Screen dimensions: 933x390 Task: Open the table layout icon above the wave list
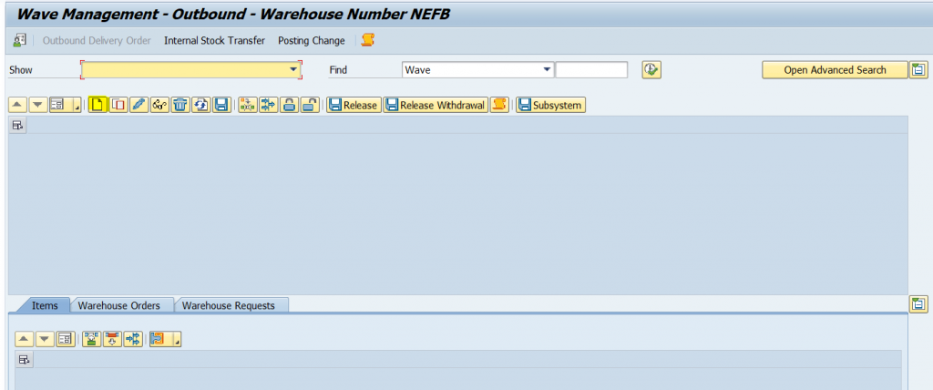click(18, 125)
